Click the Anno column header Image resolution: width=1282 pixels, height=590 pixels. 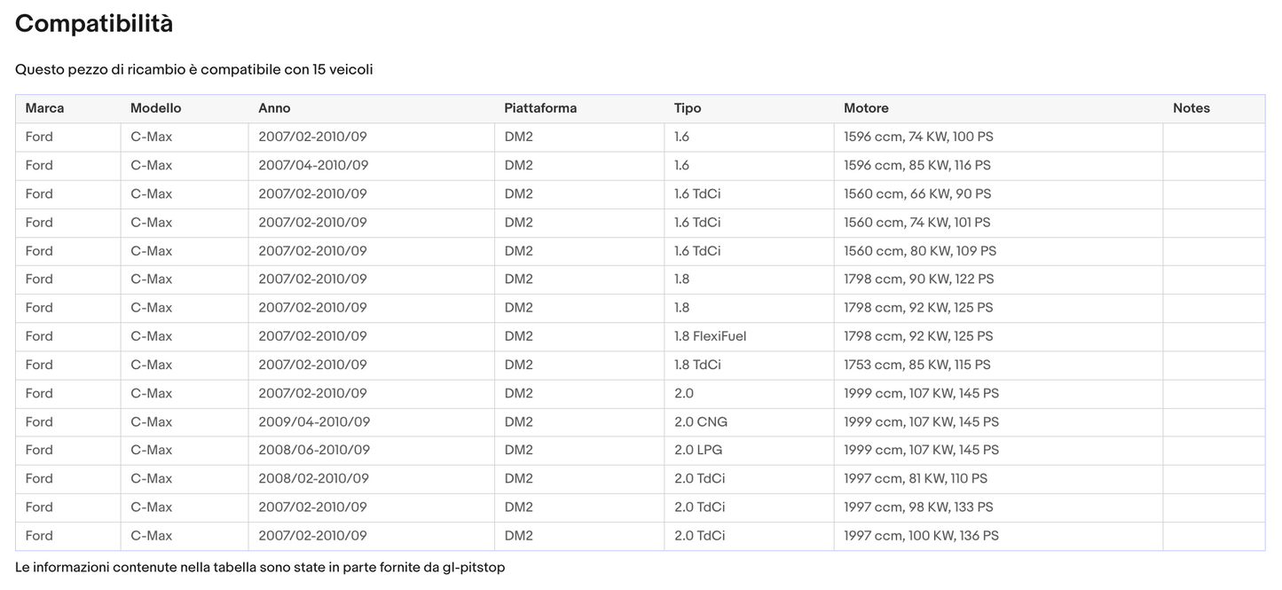click(274, 108)
